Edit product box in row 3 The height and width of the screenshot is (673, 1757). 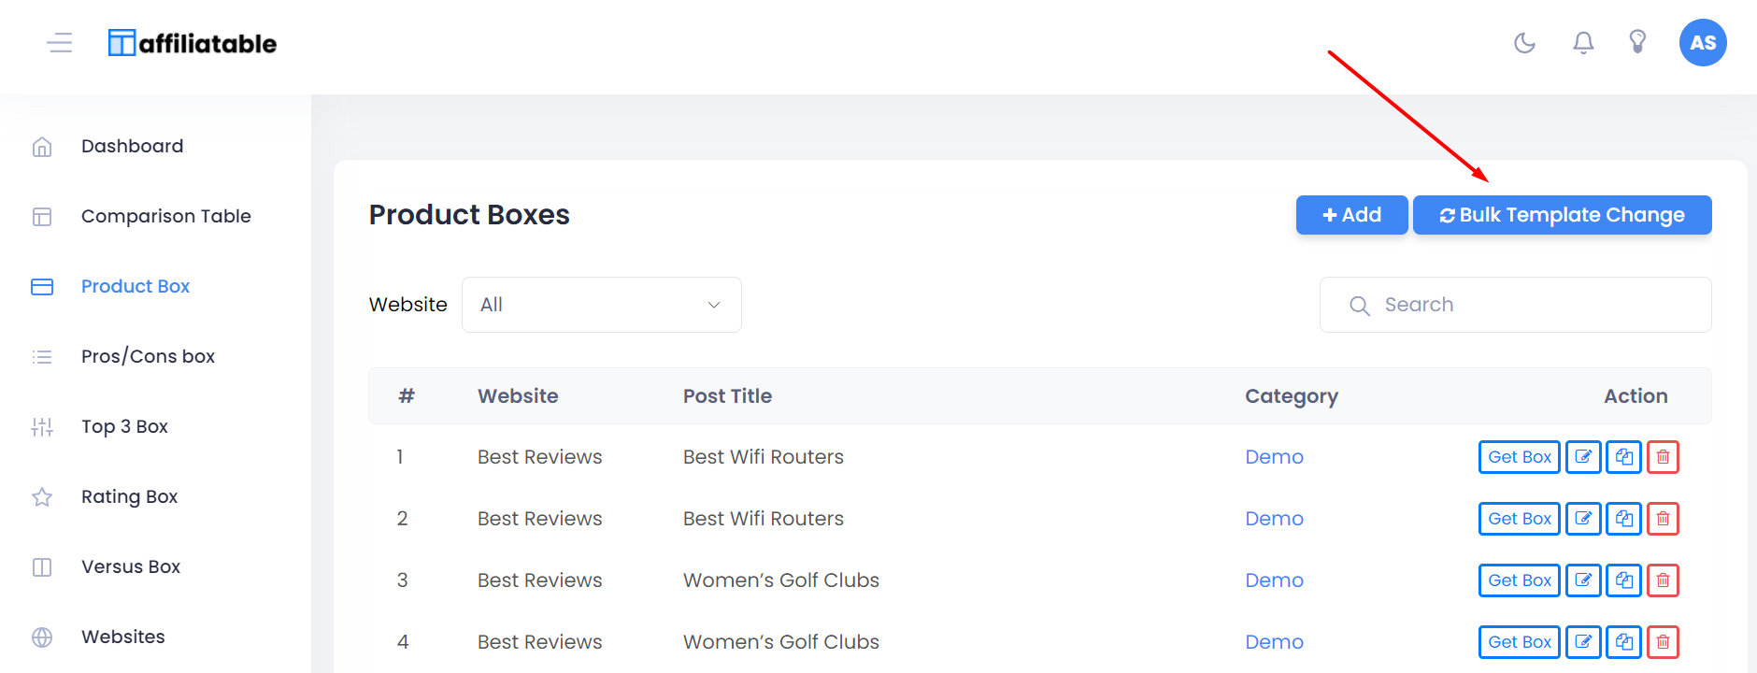(1583, 580)
